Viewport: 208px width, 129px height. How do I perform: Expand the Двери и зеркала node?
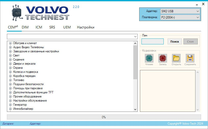tap(10, 64)
